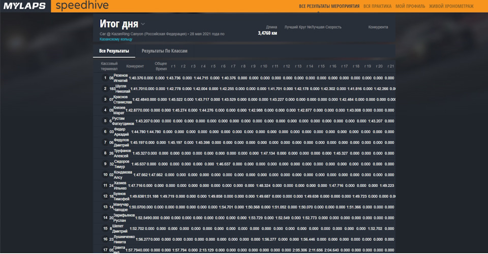Open ЖИВОЙ ХРОНОМЕТРАЖ menu item

451,6
